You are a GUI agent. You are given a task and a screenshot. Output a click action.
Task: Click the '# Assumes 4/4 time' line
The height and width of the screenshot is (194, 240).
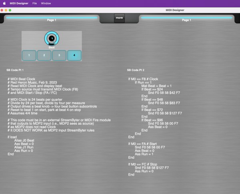[22, 113]
